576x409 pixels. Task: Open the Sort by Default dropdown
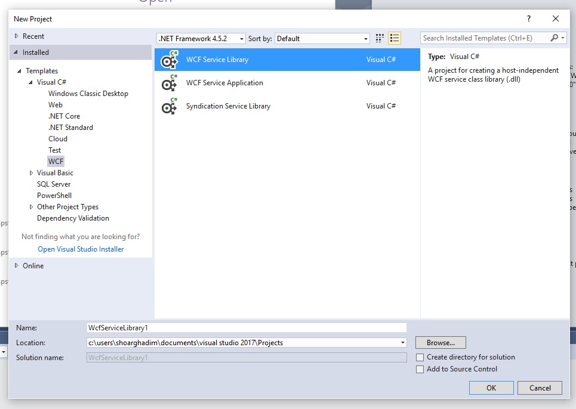click(322, 39)
